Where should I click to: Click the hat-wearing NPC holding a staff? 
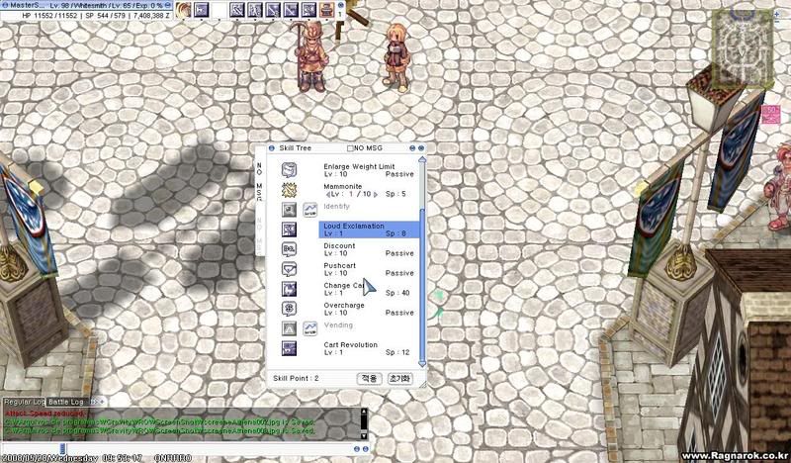tap(310, 56)
